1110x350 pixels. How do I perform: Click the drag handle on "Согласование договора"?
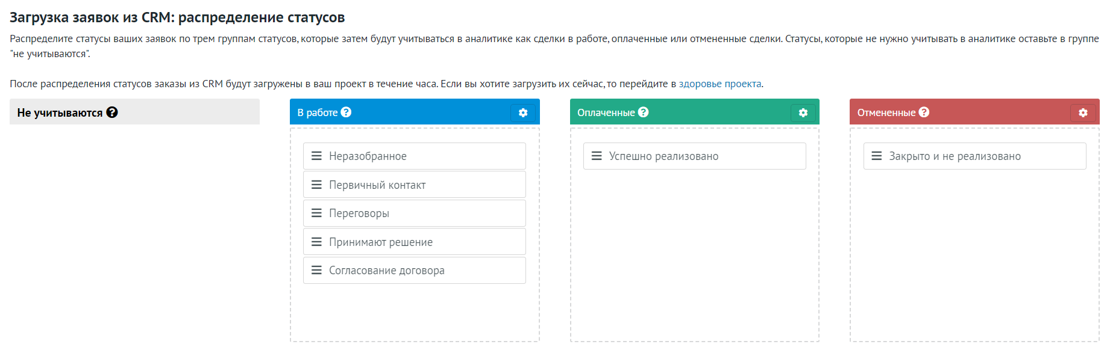(316, 270)
